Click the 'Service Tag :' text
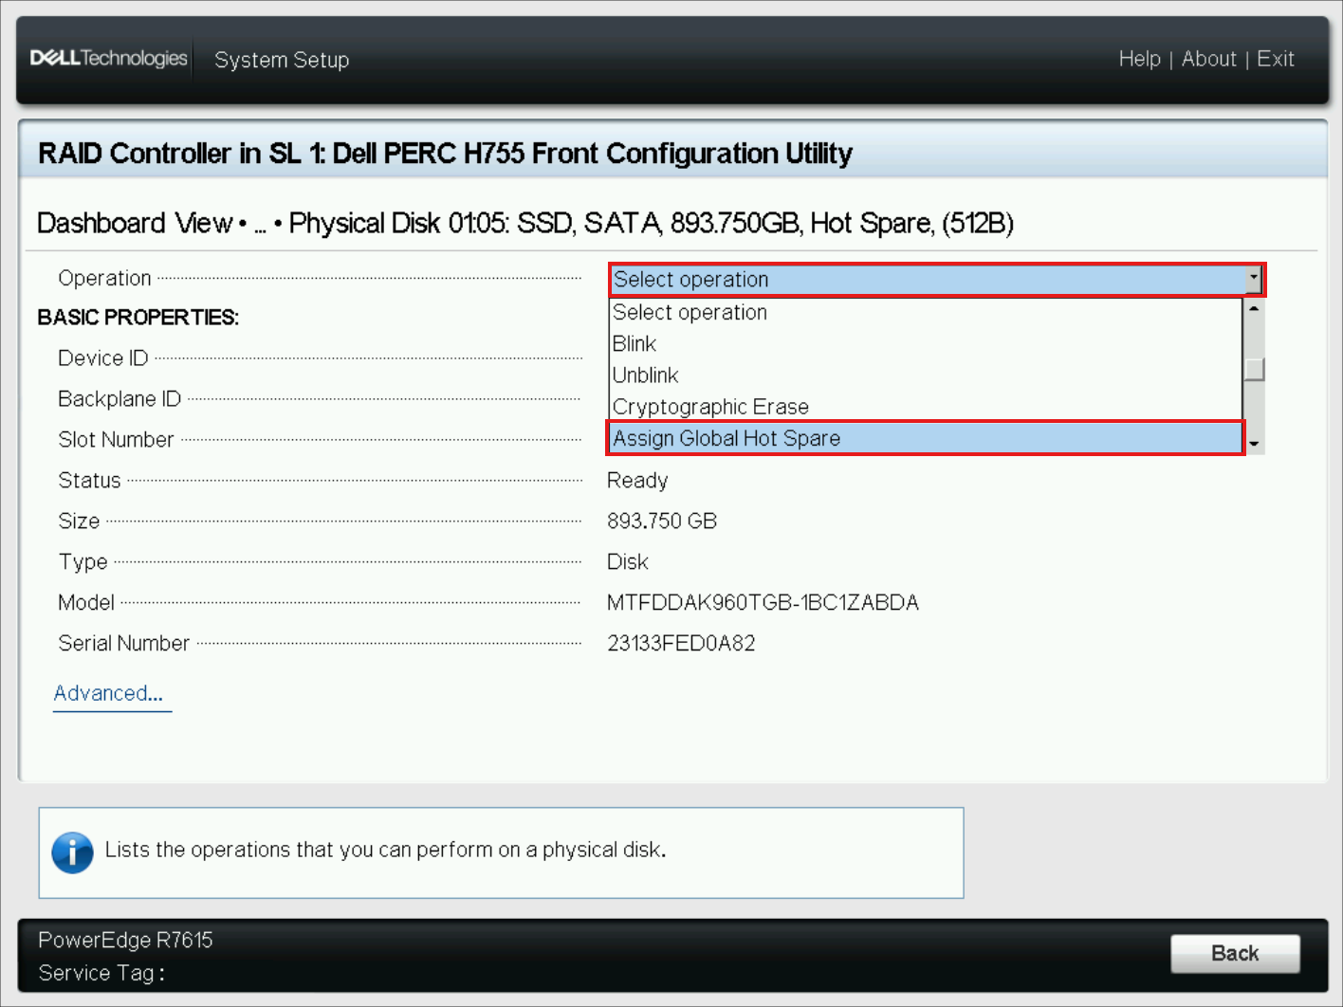The height and width of the screenshot is (1007, 1343). click(x=101, y=973)
